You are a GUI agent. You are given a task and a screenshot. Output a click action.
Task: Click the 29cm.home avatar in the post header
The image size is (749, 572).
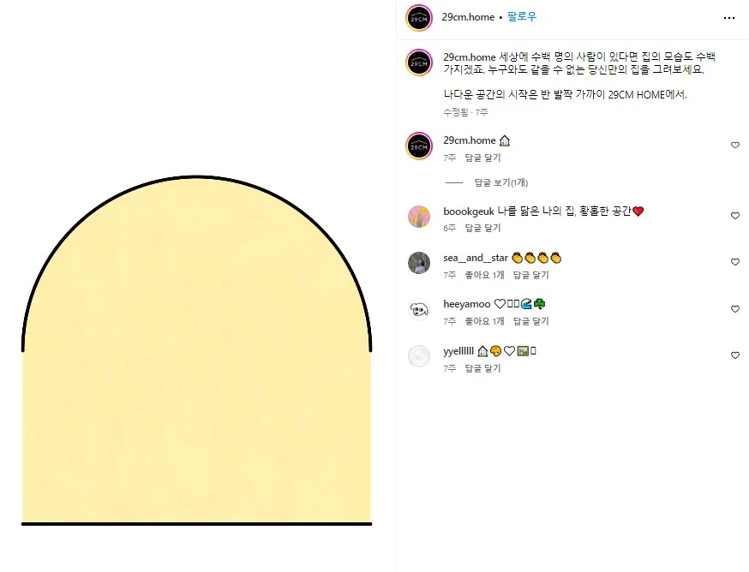[419, 18]
